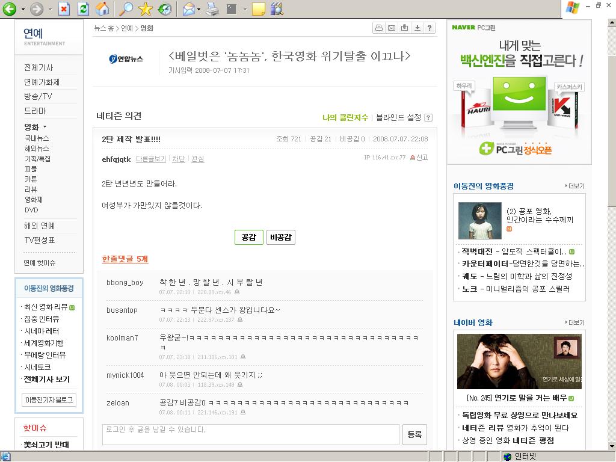Image resolution: width=616 pixels, height=462 pixels.
Task: Go to the Home page icon
Action: [102, 8]
